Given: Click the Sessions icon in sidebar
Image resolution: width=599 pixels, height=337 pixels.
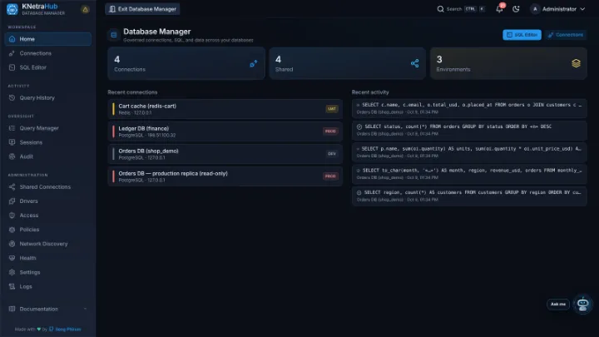Looking at the screenshot, I should tap(12, 142).
